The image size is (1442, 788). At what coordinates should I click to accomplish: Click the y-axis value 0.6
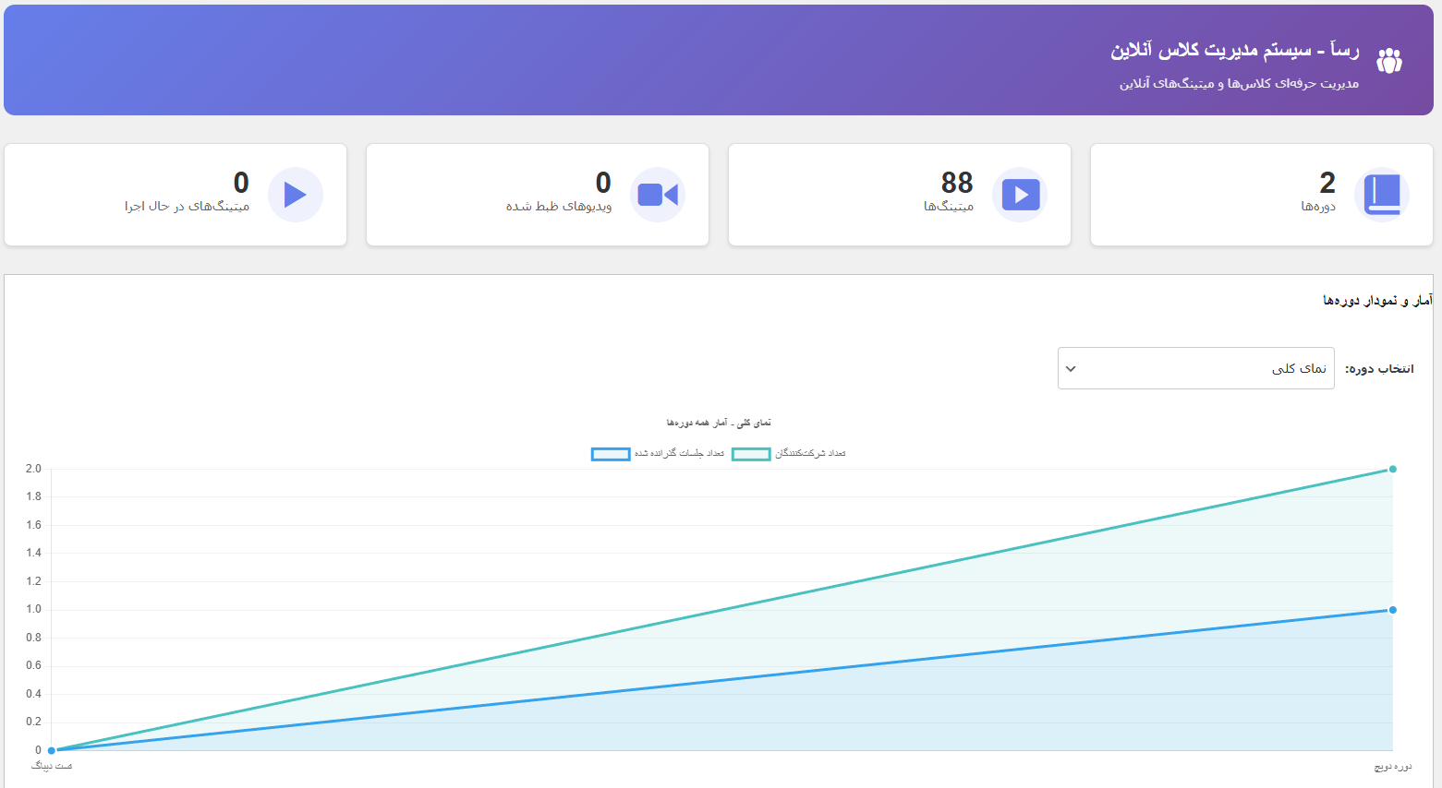click(x=34, y=665)
